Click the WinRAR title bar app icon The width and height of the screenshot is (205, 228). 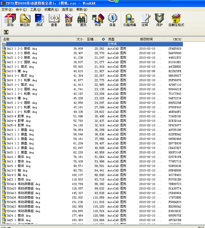pyautogui.click(x=2, y=3)
